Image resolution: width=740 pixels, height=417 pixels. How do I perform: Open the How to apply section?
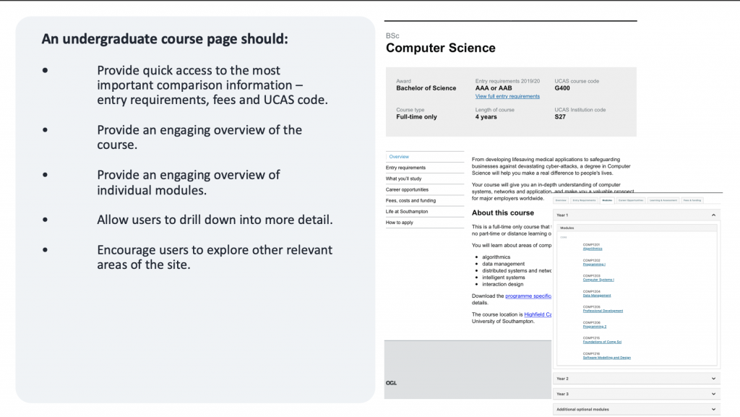pos(399,223)
